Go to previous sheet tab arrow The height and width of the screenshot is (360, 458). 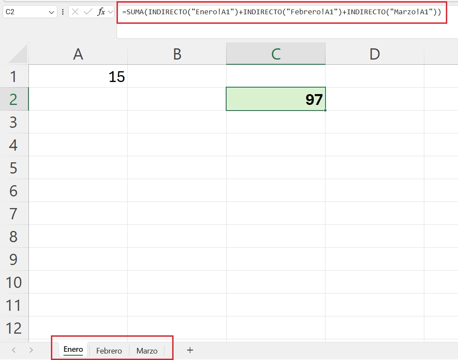tap(13, 350)
